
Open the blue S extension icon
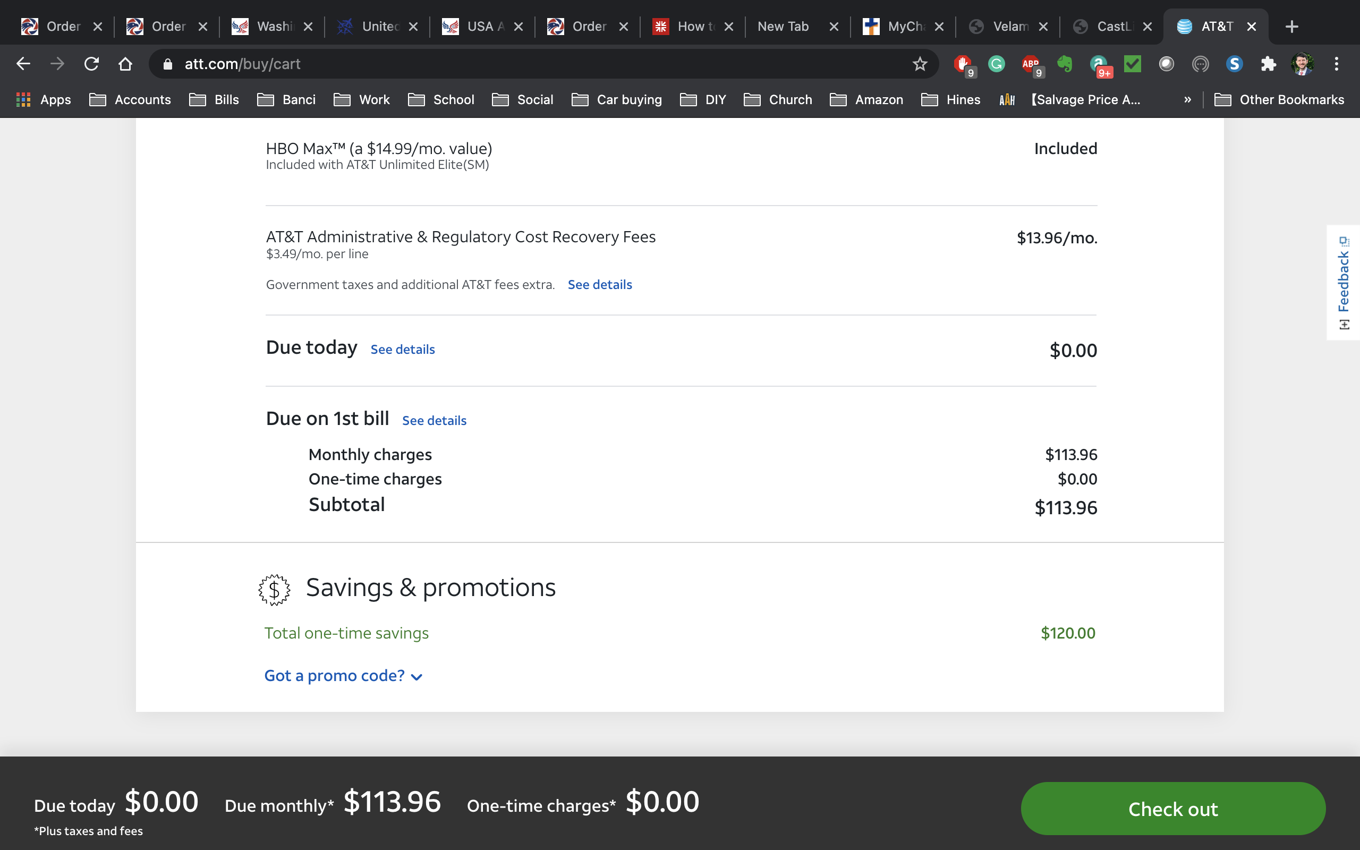(x=1234, y=64)
